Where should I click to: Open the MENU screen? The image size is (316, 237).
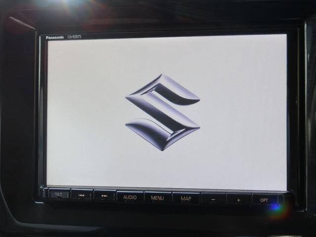pyautogui.click(x=158, y=198)
